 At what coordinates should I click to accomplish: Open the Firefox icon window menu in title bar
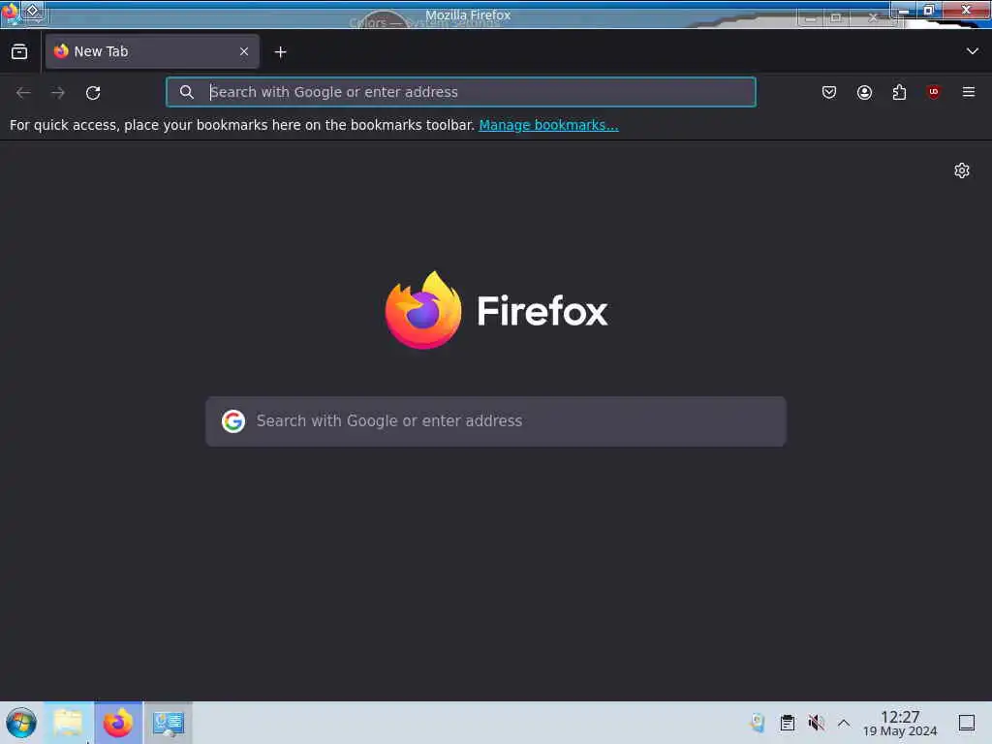10,11
